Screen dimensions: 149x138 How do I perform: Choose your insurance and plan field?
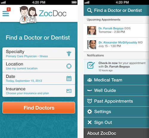coord(39,91)
